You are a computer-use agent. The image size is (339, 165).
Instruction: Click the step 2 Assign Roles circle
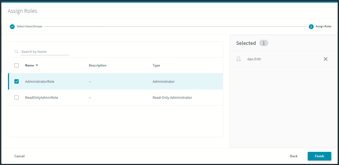click(311, 26)
